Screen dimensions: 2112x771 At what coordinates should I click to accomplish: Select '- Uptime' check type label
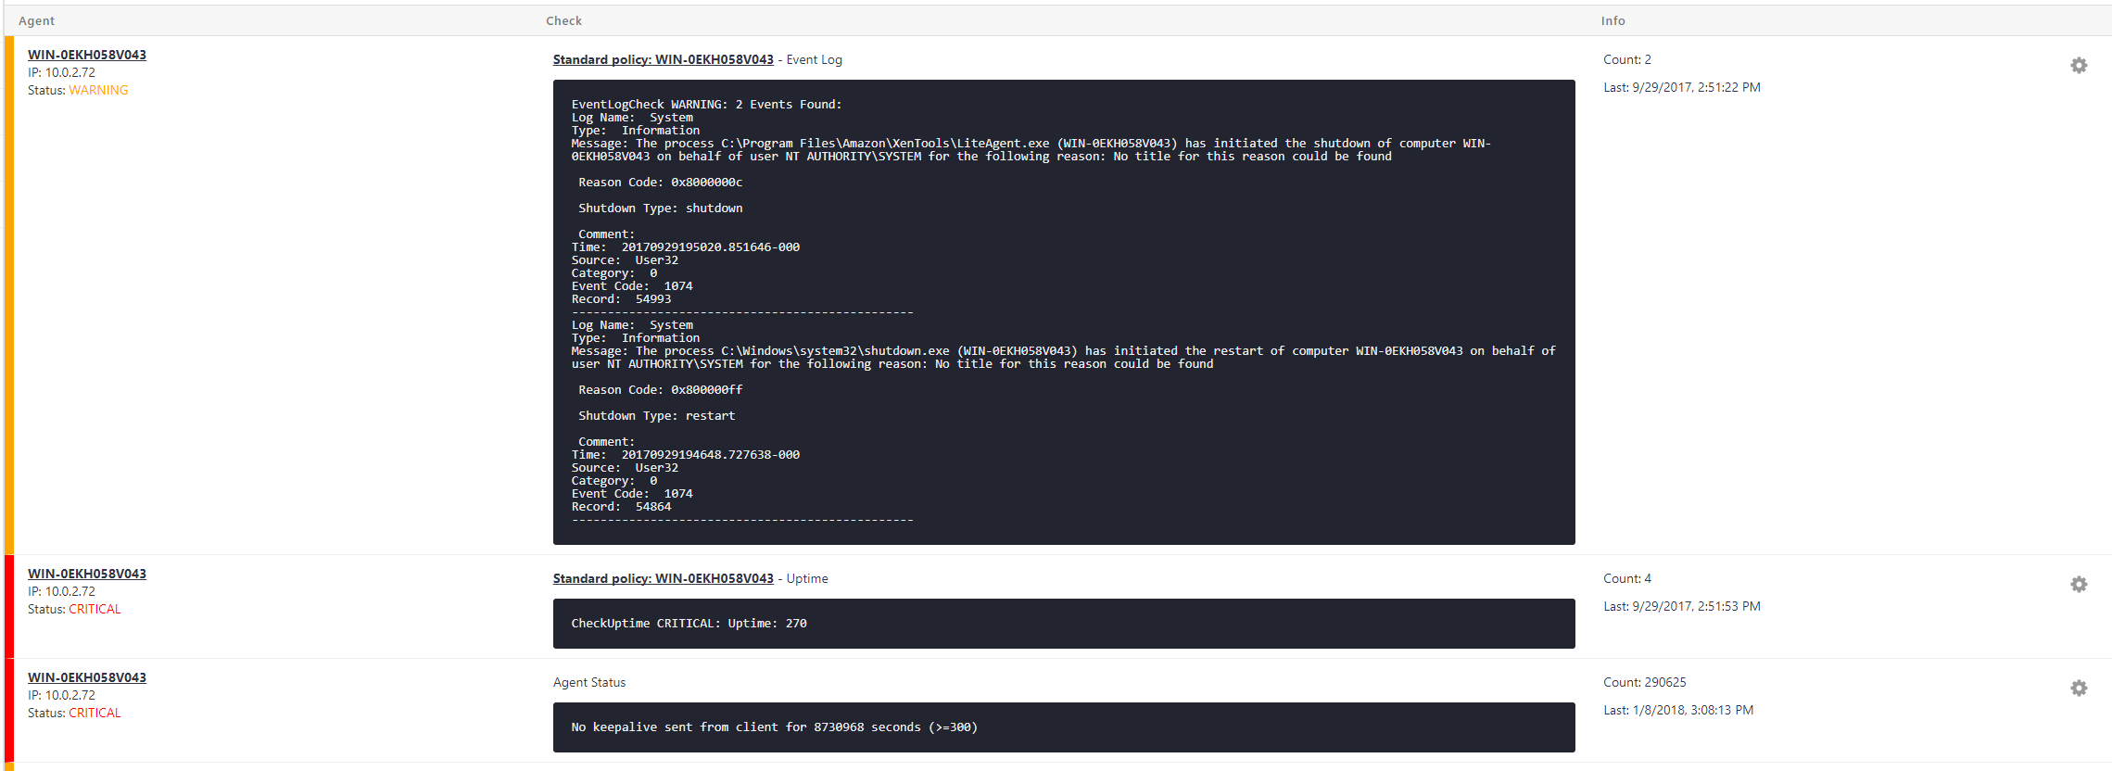(x=803, y=578)
